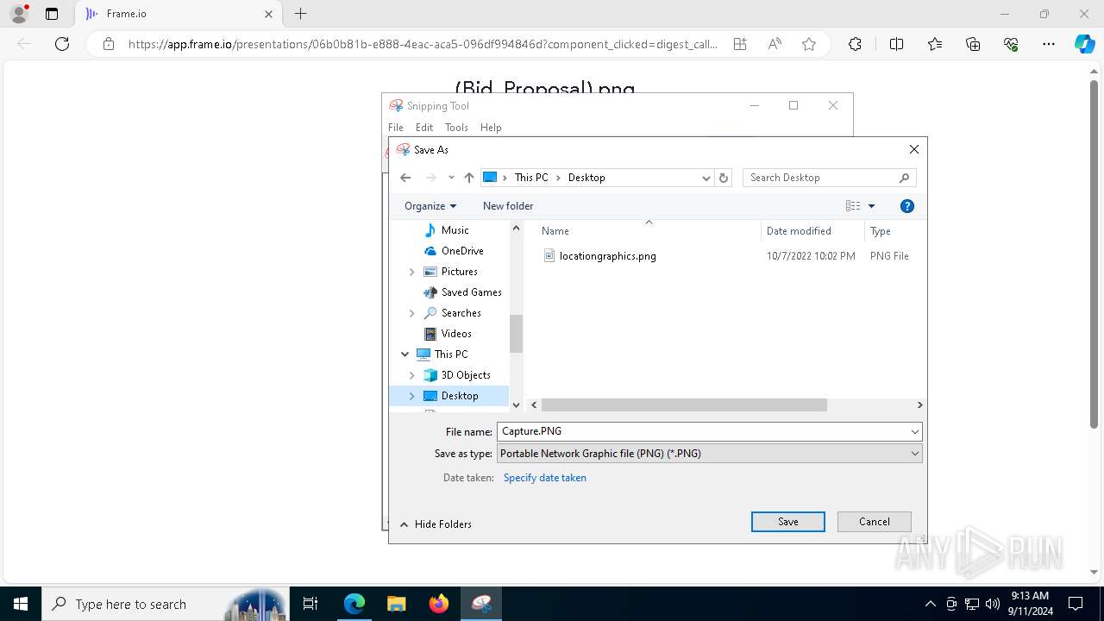1104x621 pixels.
Task: Click the Search Desktop field
Action: [x=829, y=178]
